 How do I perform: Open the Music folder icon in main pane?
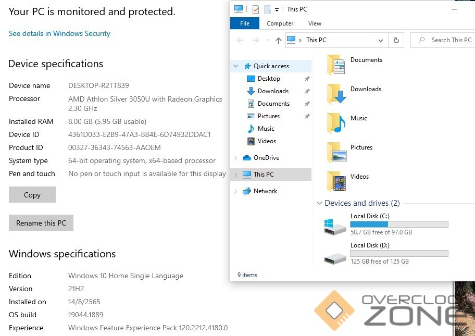pos(336,123)
